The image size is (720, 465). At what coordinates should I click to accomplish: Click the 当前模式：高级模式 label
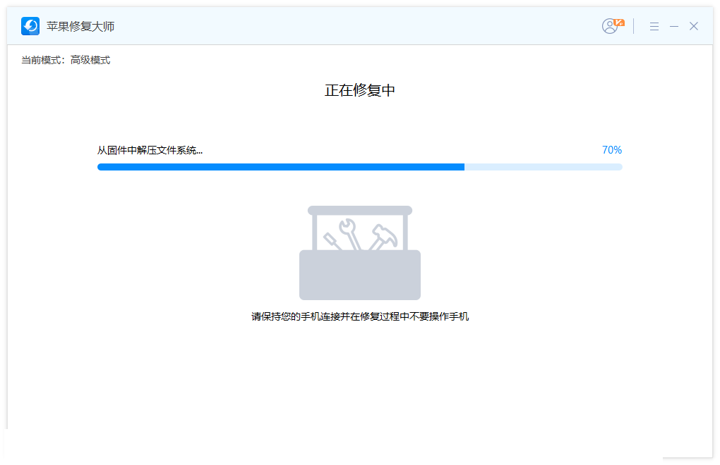point(66,60)
